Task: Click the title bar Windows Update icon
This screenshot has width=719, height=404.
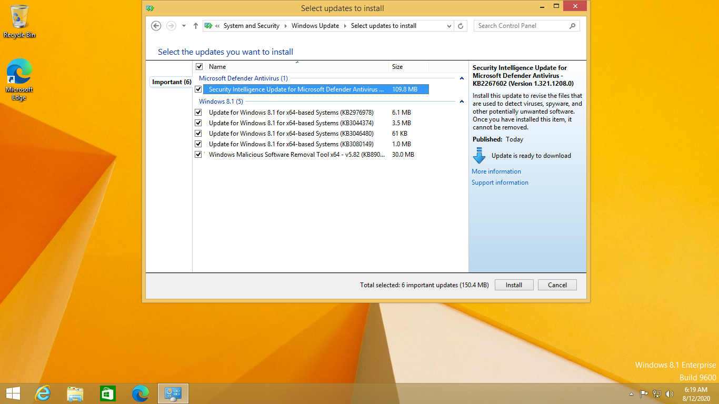Action: coord(150,8)
